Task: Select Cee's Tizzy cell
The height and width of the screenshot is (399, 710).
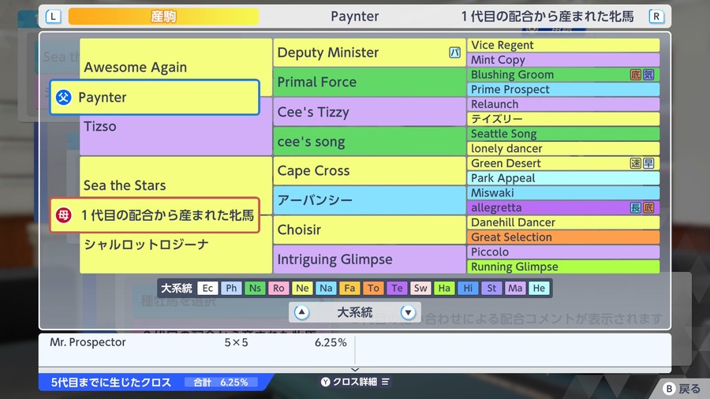Action: 369,112
